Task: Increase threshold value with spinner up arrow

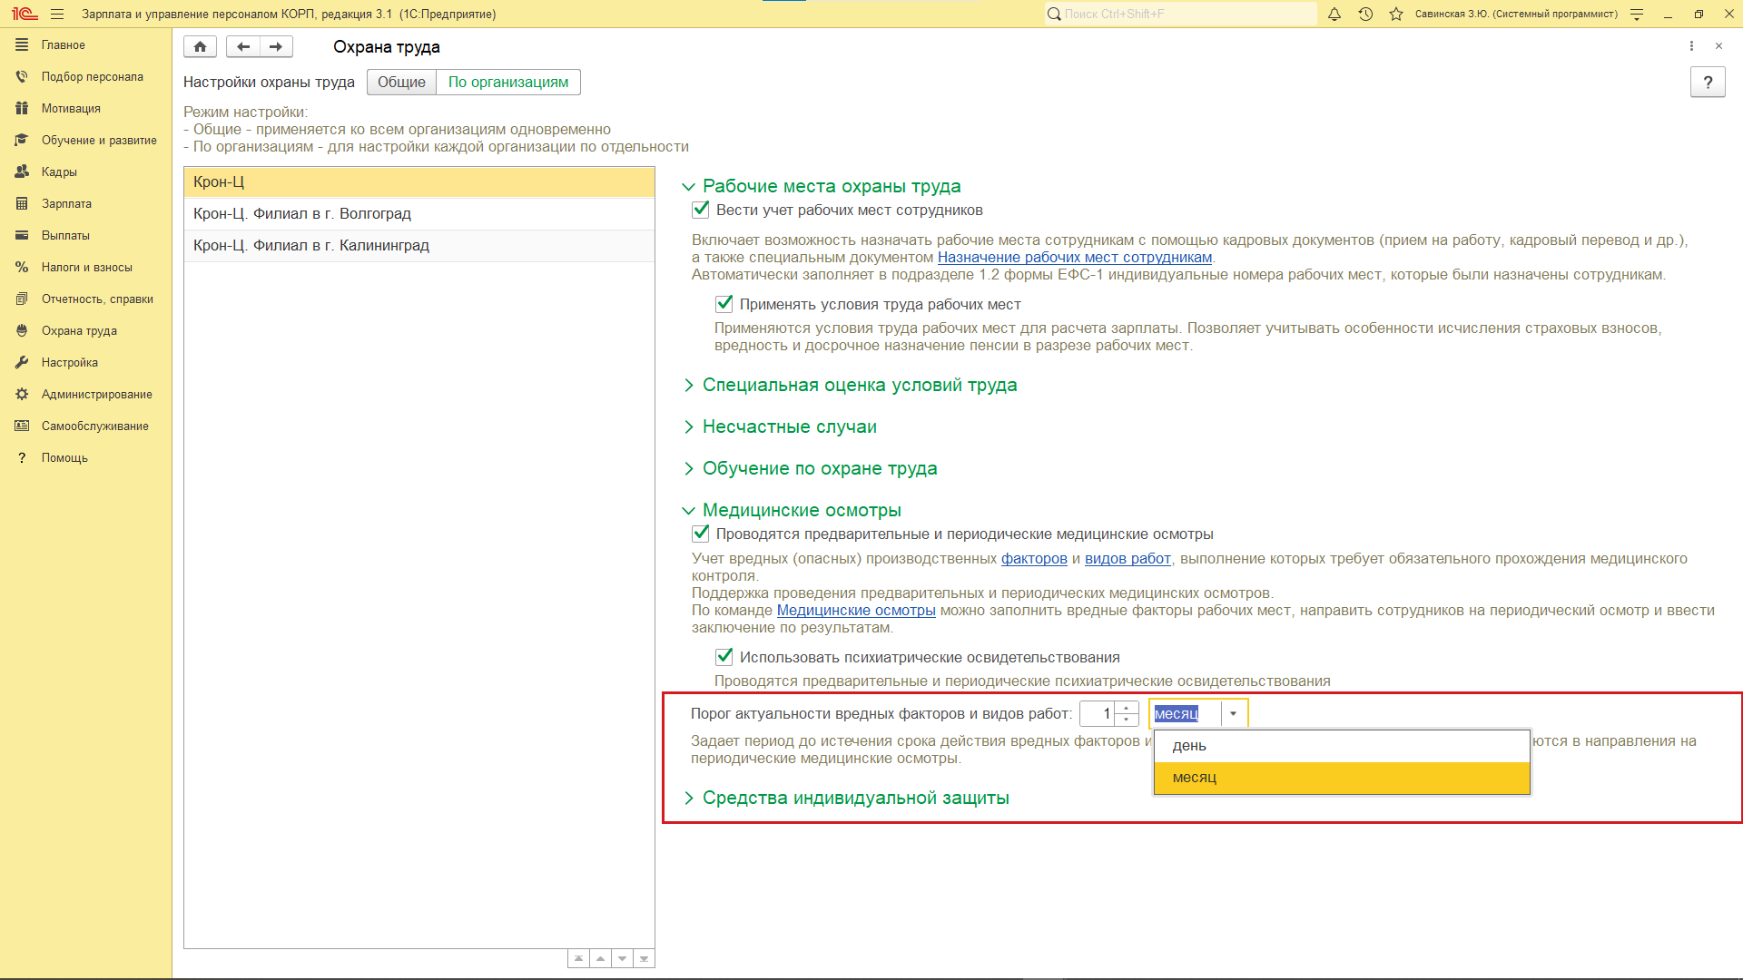Action: point(1127,708)
